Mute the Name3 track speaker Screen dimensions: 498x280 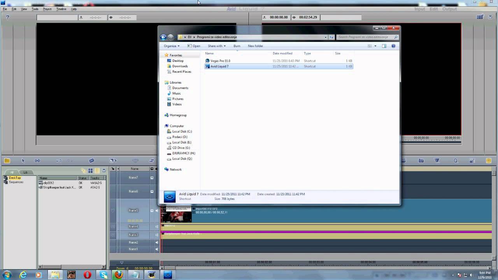coord(157,235)
